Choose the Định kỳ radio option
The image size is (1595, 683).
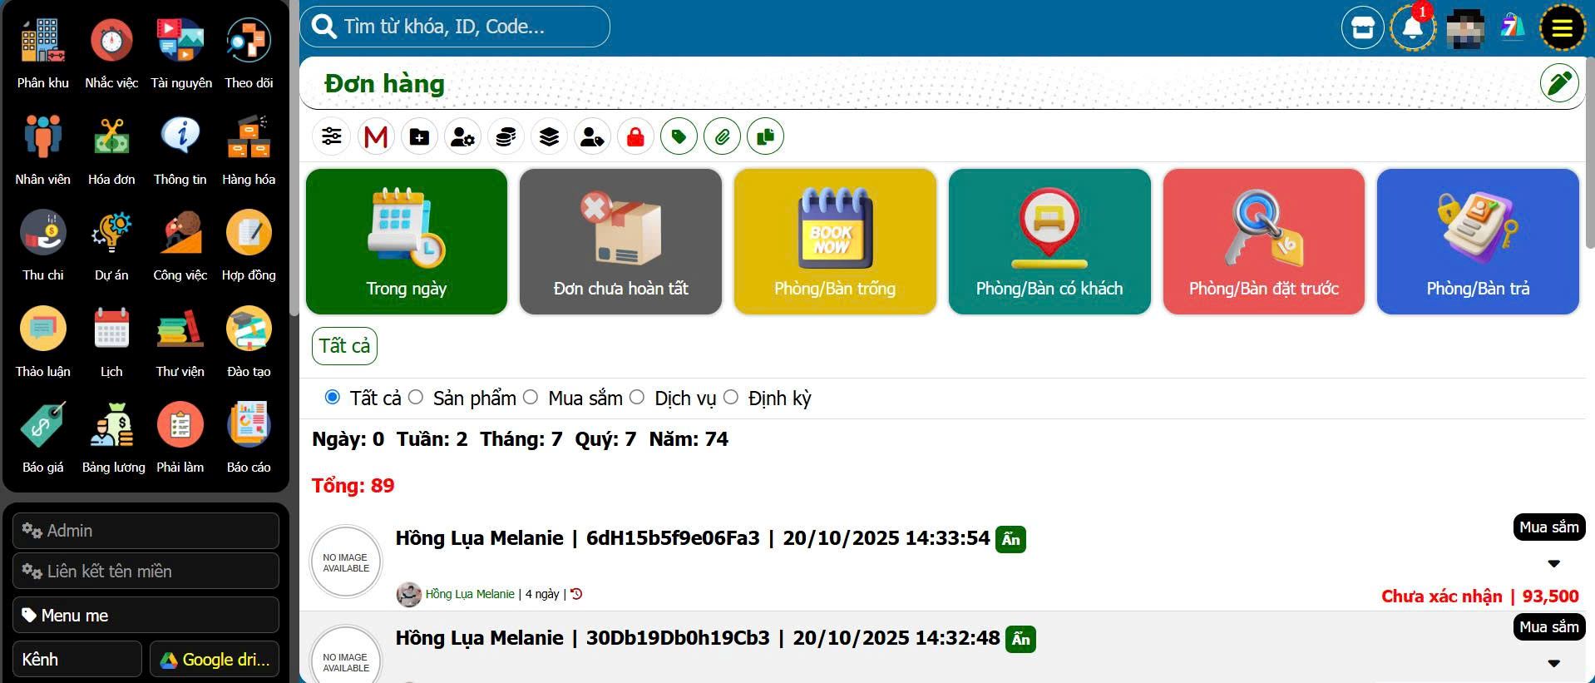(x=731, y=398)
